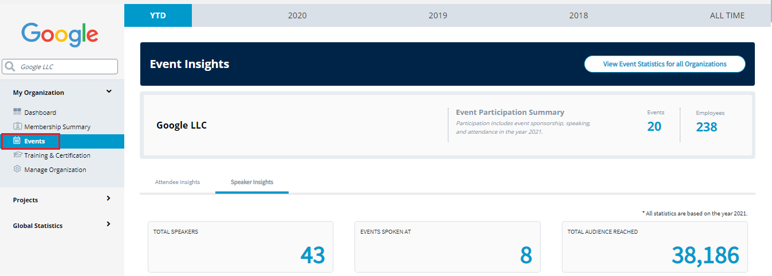Click the Google LLC organization search field
This screenshot has width=772, height=276.
60,67
